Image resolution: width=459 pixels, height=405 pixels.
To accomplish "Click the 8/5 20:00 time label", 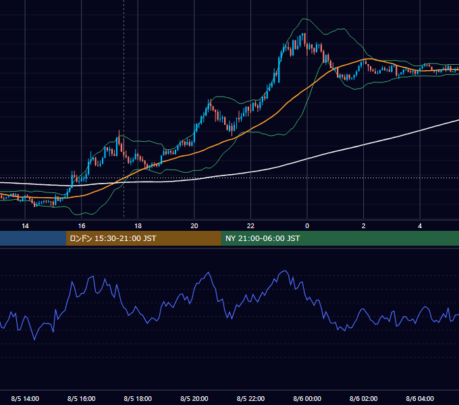I will 194,398.
